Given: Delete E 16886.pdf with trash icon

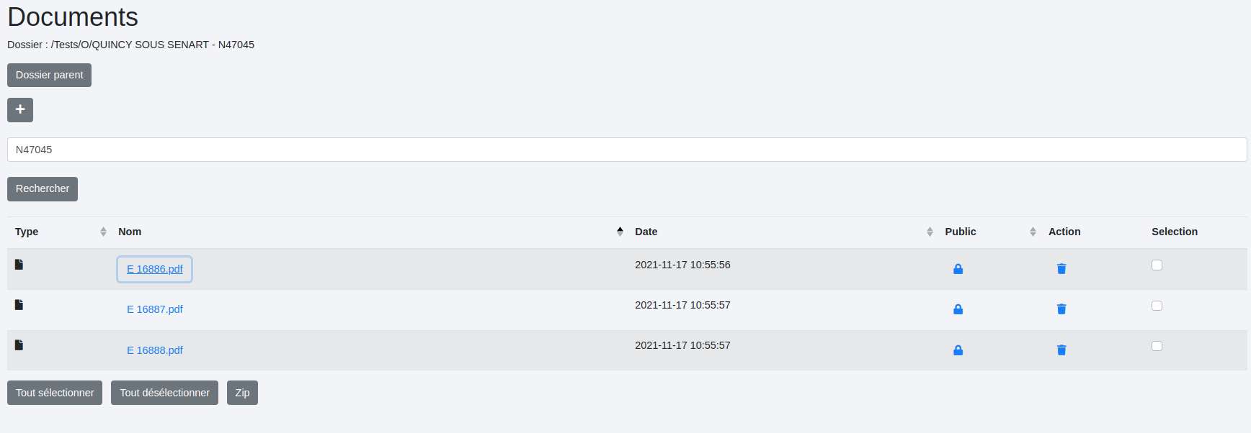Looking at the screenshot, I should pyautogui.click(x=1061, y=269).
